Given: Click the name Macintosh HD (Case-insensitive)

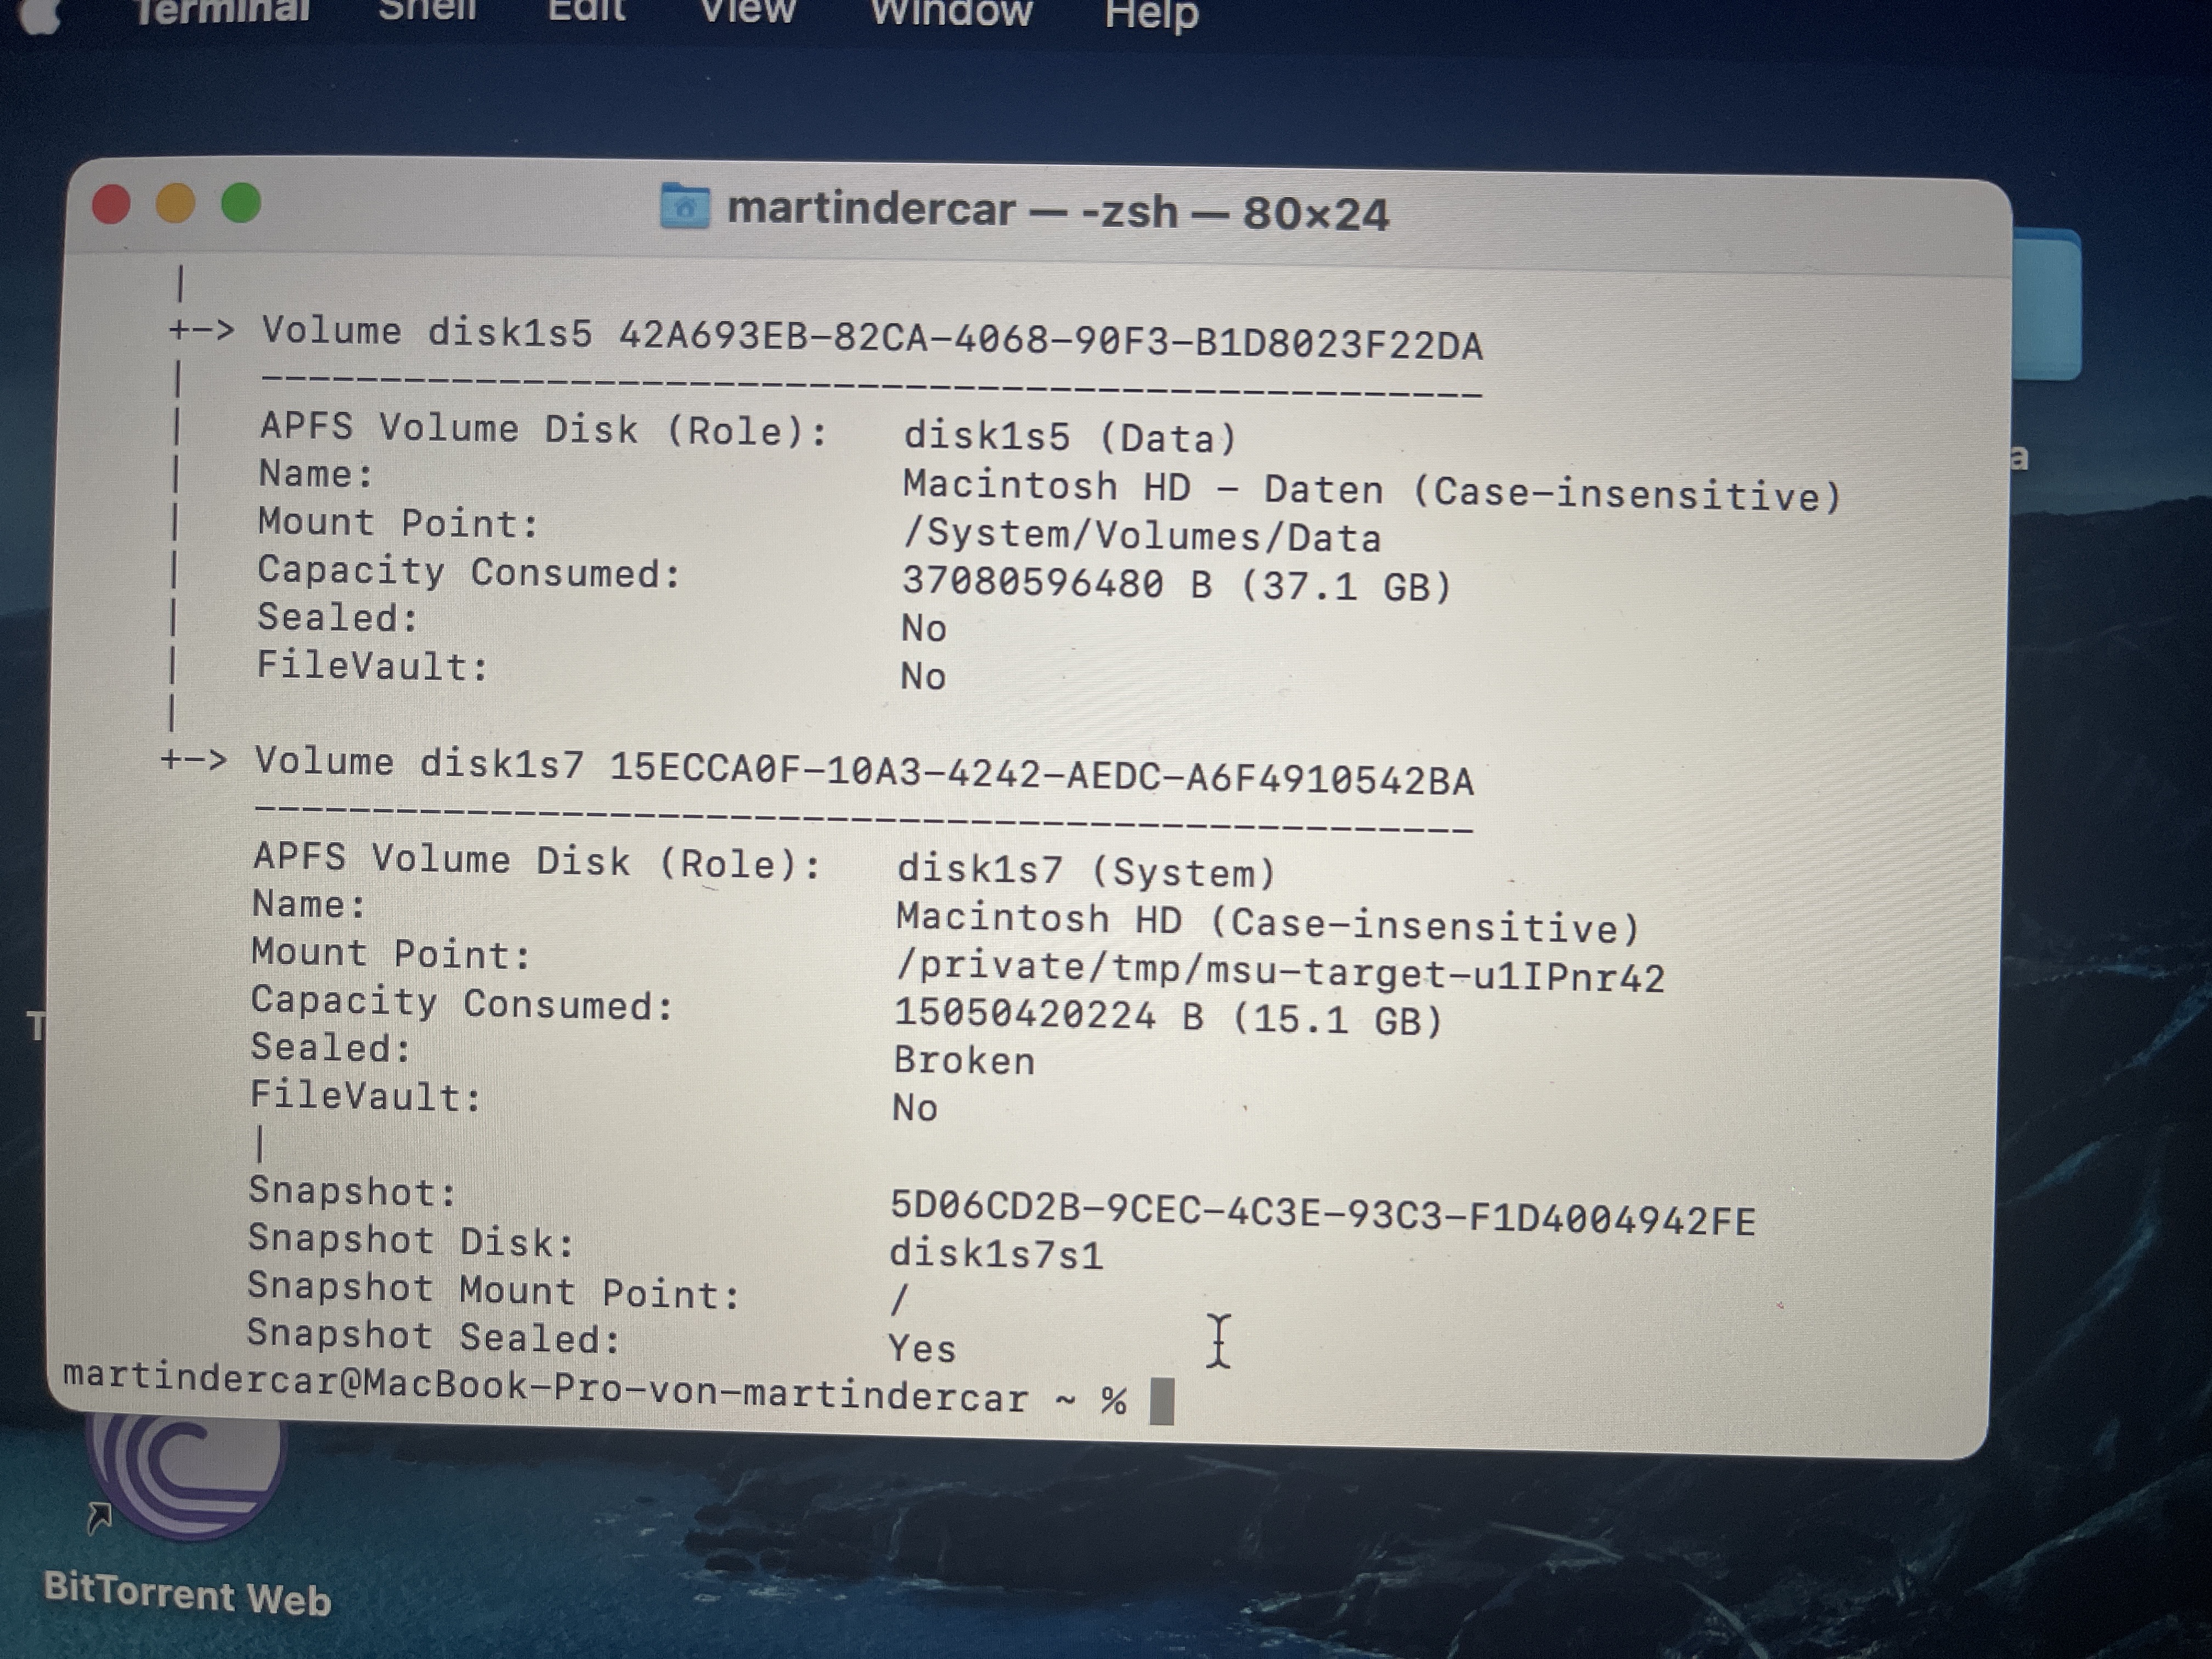Looking at the screenshot, I should pos(1267,922).
